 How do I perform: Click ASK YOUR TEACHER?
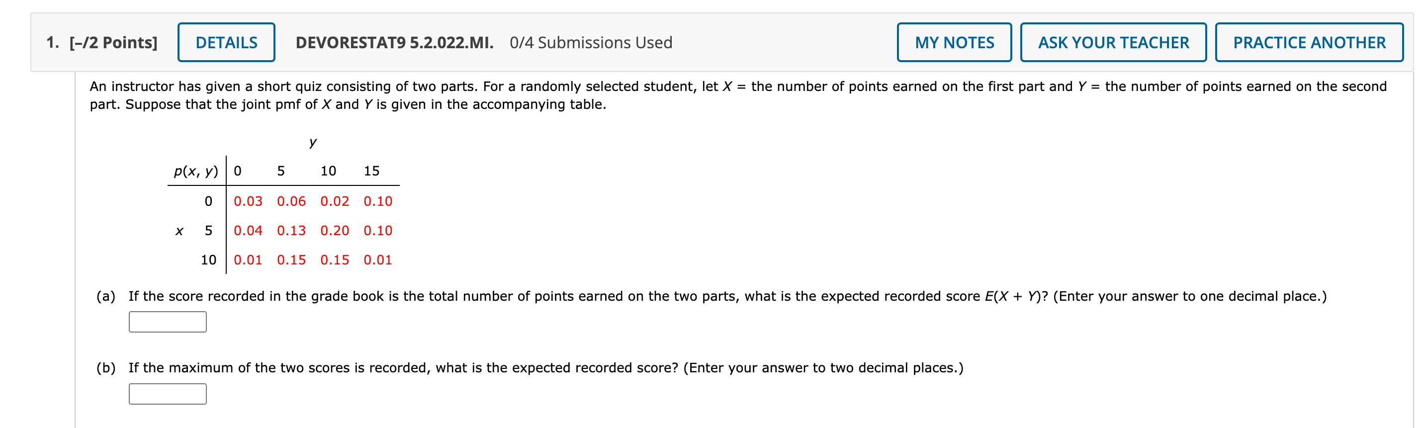click(1113, 42)
